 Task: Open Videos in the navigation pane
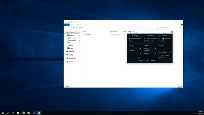pos(71,48)
